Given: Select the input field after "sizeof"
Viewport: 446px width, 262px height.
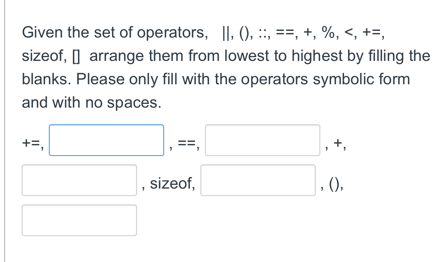Looking at the screenshot, I should (258, 180).
